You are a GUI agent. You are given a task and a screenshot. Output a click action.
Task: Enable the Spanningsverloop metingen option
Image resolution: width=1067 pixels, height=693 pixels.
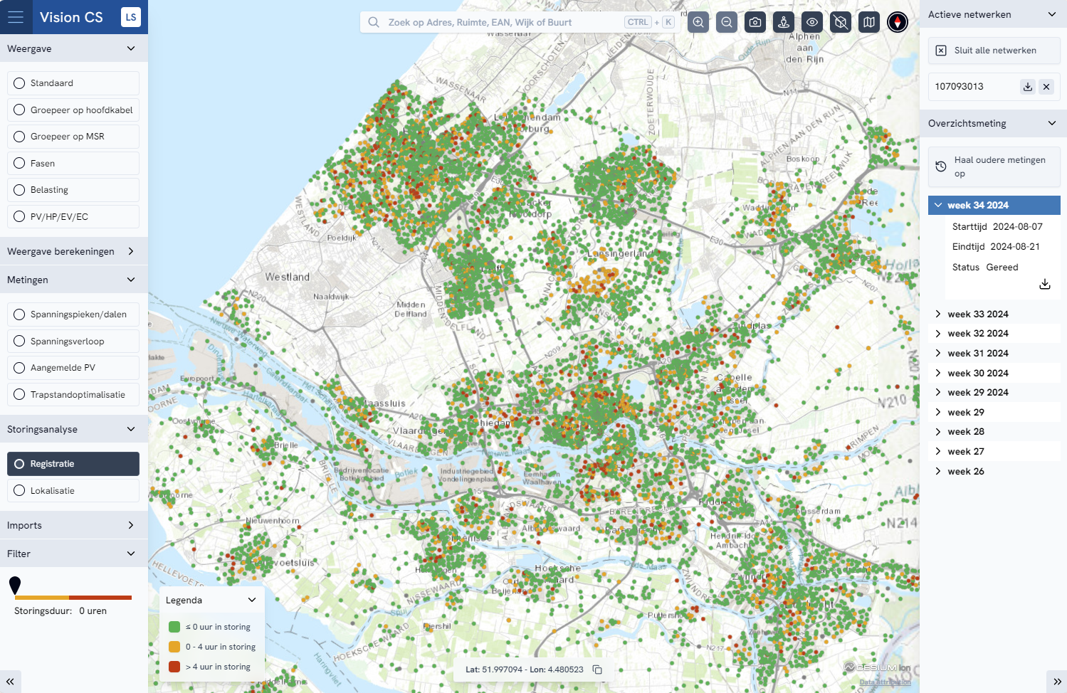click(x=19, y=341)
